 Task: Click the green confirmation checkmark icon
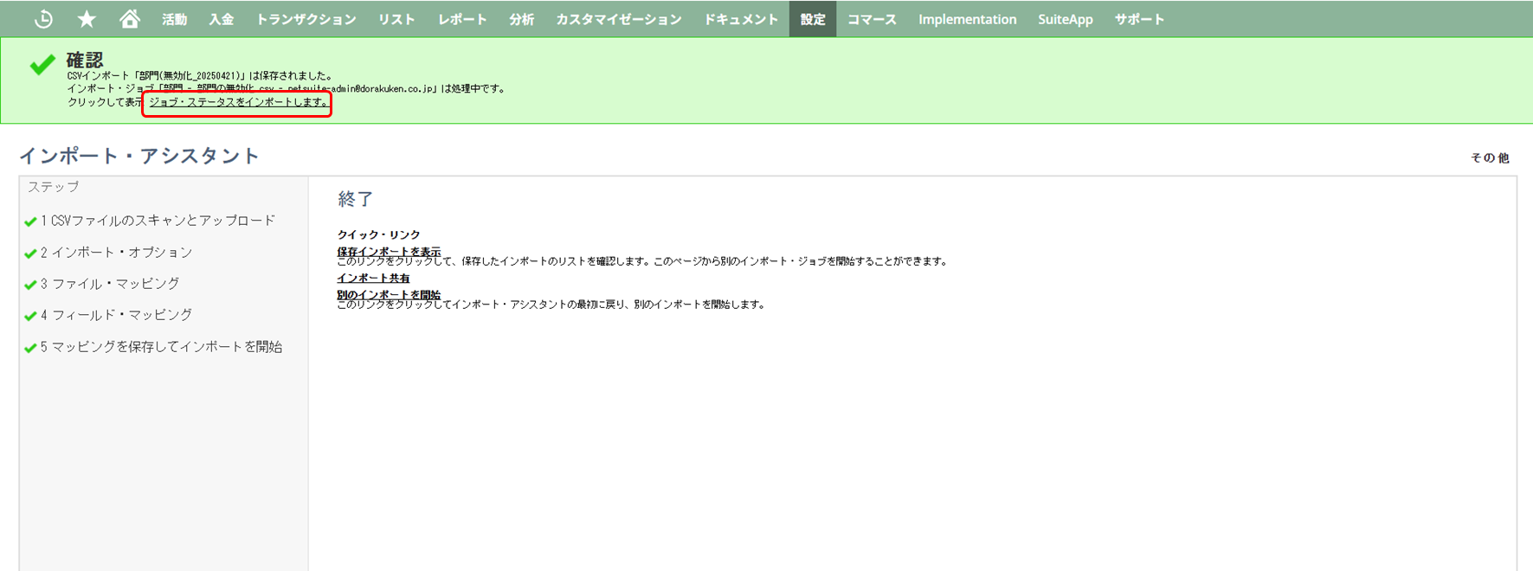[42, 65]
